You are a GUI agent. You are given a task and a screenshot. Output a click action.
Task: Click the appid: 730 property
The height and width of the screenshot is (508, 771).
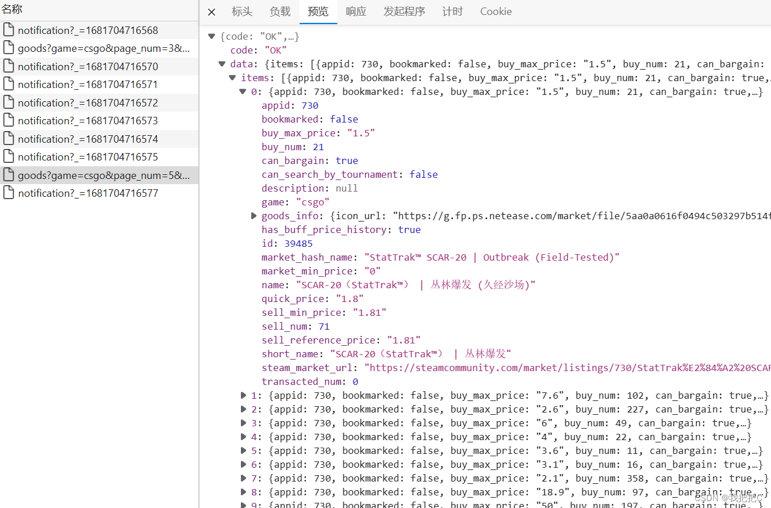click(290, 105)
